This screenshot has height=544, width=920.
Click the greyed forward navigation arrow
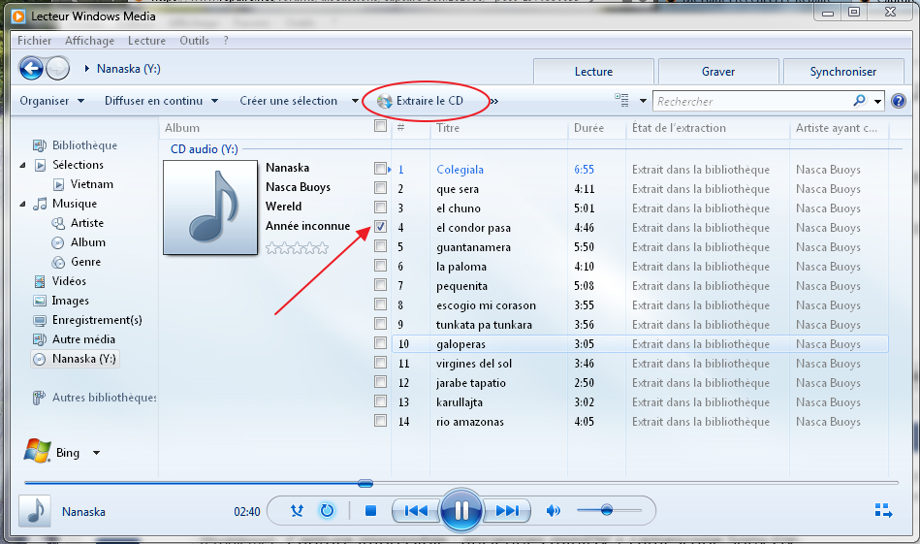pyautogui.click(x=57, y=69)
